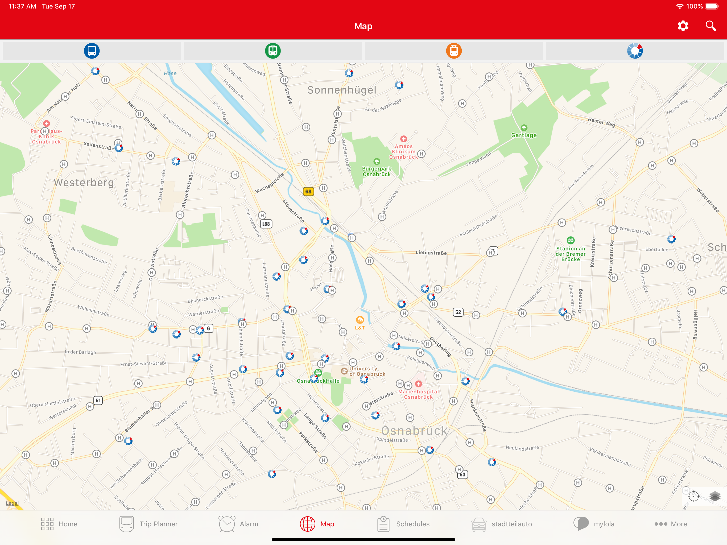
Task: Open the Legal link
Action: tap(12, 503)
